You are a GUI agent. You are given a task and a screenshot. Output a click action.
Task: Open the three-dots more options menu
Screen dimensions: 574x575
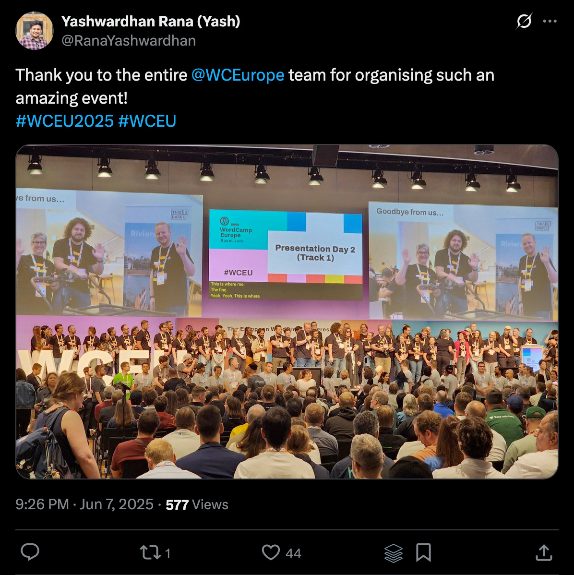pos(550,21)
